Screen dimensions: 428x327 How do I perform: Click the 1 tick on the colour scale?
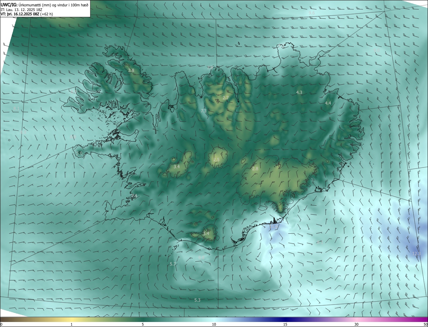coord(72,325)
